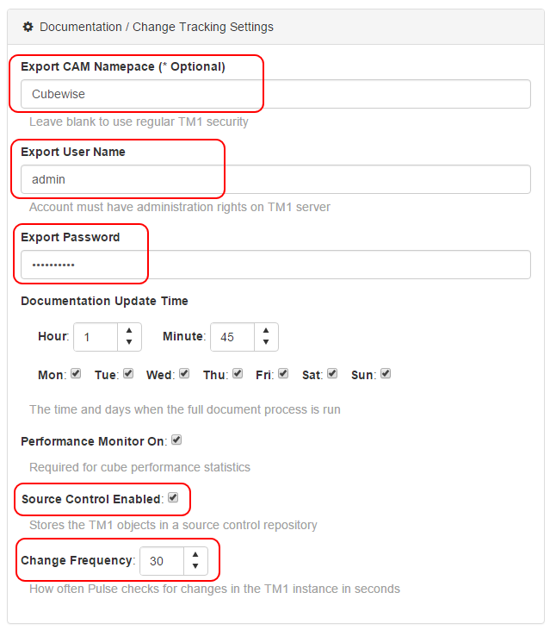This screenshot has width=550, height=630.
Task: Increase Change Frequency with up arrow
Action: coord(195,554)
